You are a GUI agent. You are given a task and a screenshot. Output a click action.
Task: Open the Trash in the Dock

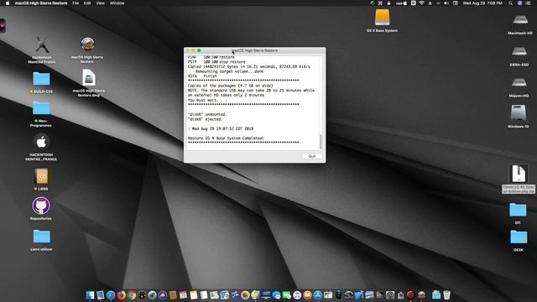446,294
